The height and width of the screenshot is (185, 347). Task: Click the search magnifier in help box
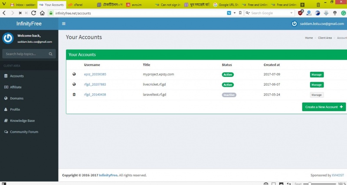click(51, 54)
